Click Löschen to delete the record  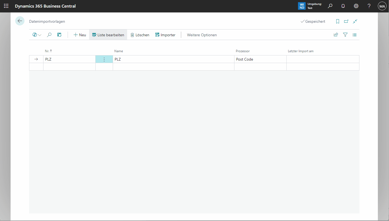coord(140,35)
